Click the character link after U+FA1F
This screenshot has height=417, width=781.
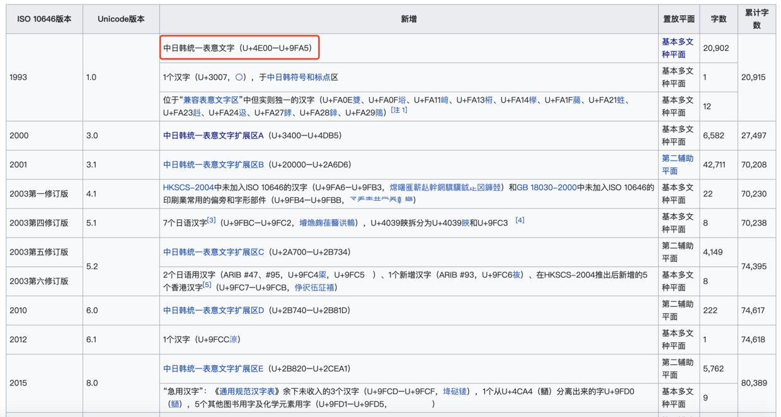pyautogui.click(x=576, y=100)
